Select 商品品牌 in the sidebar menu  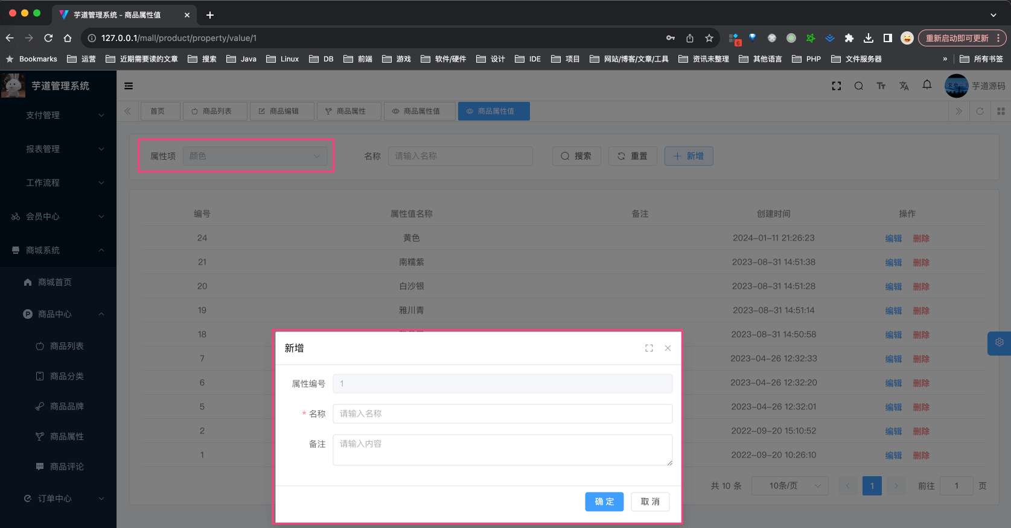click(x=66, y=406)
